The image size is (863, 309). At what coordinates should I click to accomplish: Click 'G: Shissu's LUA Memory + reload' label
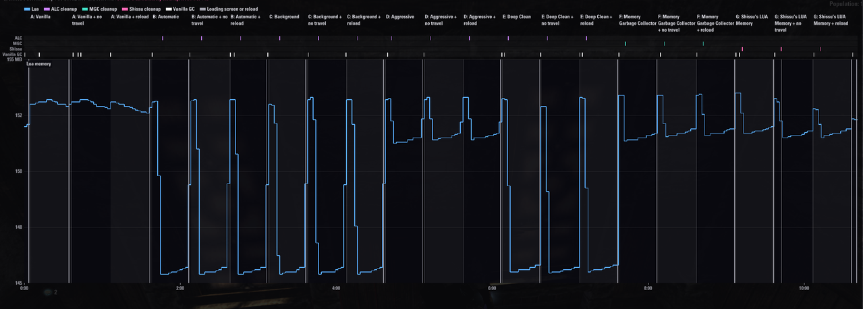point(831,20)
